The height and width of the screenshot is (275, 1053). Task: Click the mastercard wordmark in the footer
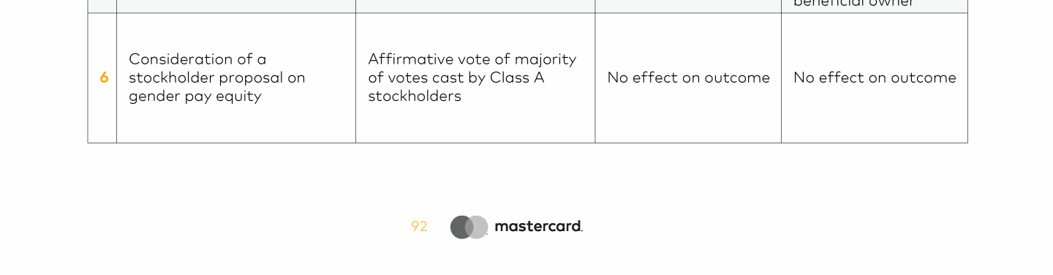pos(538,227)
